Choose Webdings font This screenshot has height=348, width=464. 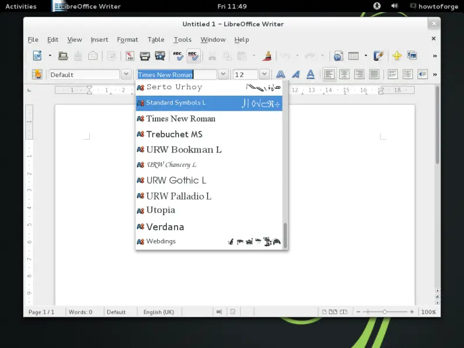tap(209, 241)
